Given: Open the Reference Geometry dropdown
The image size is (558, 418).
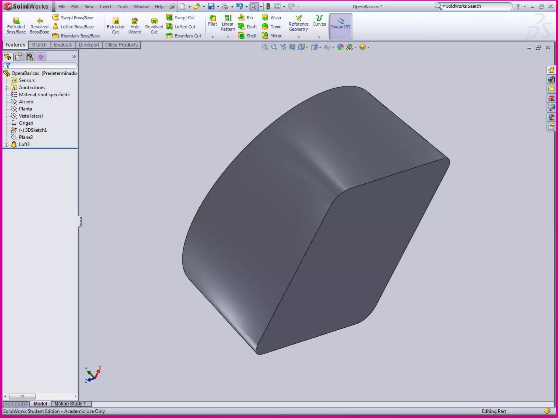Looking at the screenshot, I should pyautogui.click(x=299, y=37).
